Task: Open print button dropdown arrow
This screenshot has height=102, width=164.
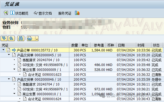Action: [37, 38]
